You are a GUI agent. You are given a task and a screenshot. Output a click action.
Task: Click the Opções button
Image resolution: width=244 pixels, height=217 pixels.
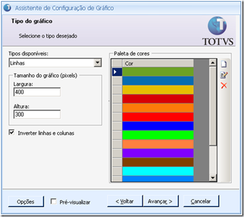point(26,201)
